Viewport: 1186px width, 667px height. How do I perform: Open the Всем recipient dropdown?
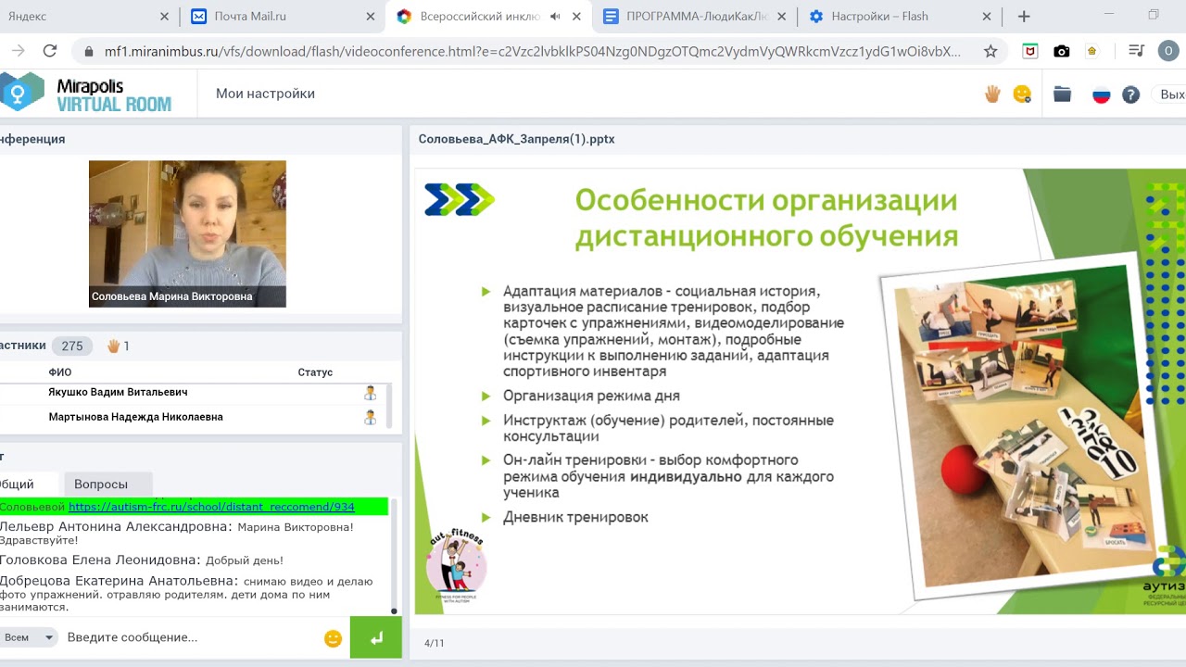(x=28, y=637)
